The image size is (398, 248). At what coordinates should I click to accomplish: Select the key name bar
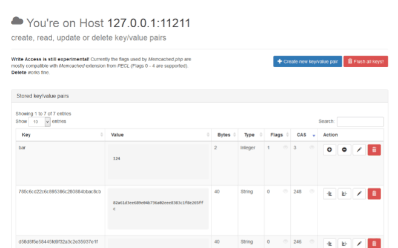(x=22, y=148)
